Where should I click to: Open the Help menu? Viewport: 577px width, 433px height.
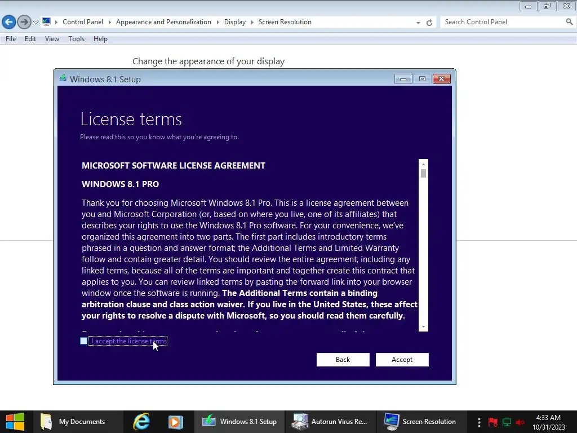click(100, 39)
